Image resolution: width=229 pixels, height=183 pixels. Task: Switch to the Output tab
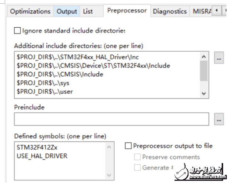(67, 11)
